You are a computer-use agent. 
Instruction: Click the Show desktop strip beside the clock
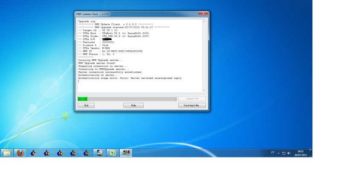click(x=311, y=153)
